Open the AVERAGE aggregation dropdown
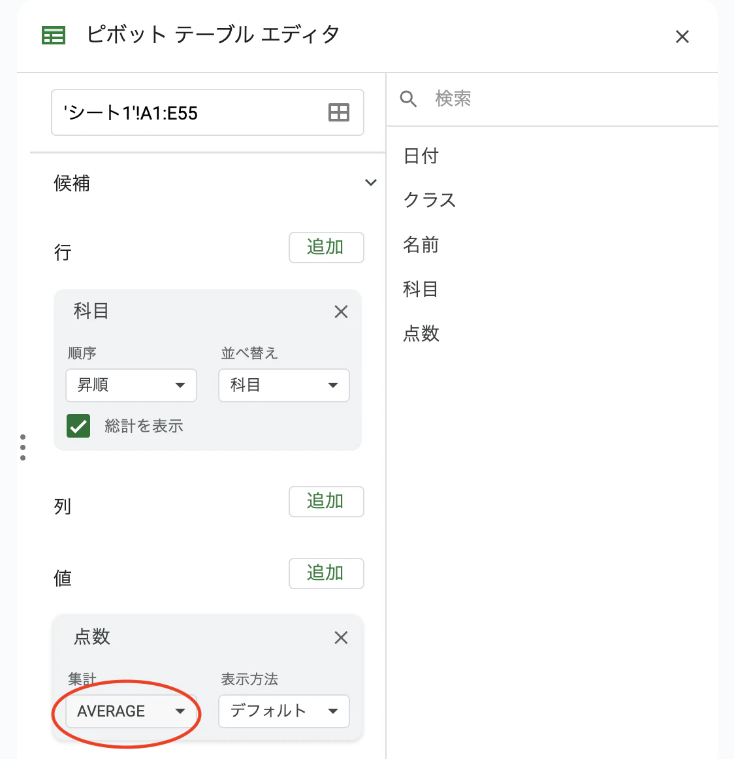 (131, 711)
